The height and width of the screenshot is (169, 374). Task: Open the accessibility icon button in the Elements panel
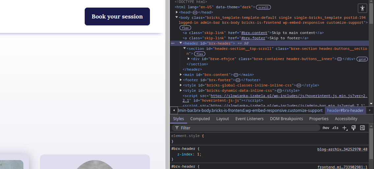click(362, 8)
